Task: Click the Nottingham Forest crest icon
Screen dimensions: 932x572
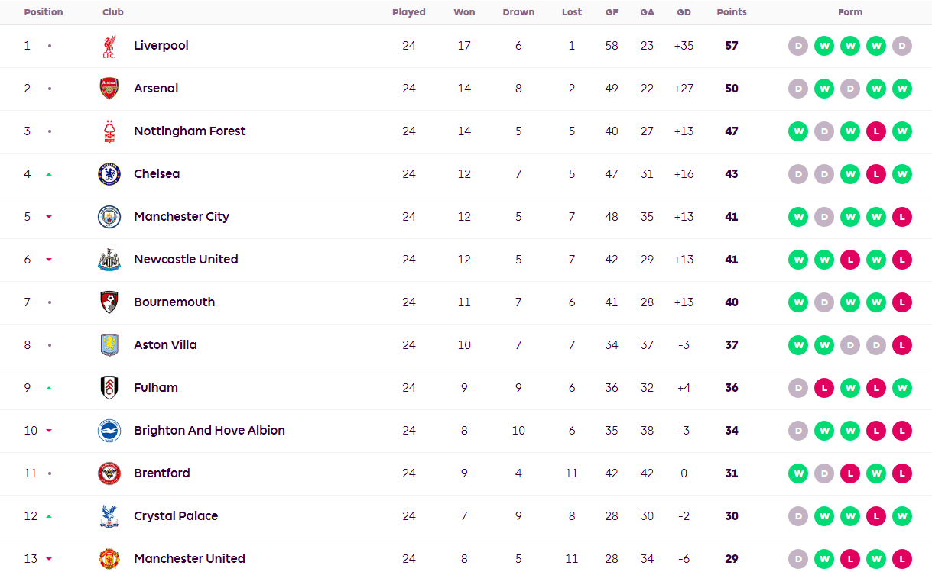Action: pyautogui.click(x=109, y=131)
